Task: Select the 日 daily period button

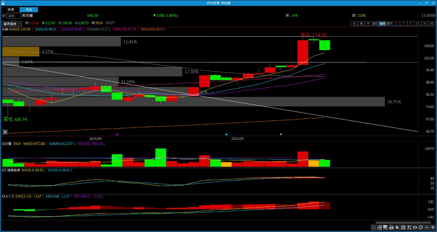Action: [354, 24]
